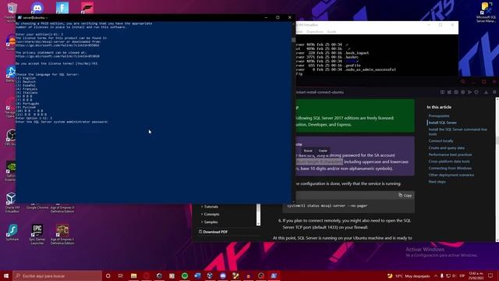Image resolution: width=499 pixels, height=281 pixels.
Task: Open Connect locally section link
Action: [x=441, y=140]
